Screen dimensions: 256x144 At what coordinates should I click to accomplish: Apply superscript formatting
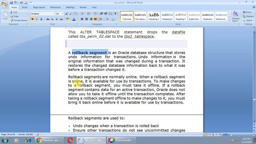point(57,19)
